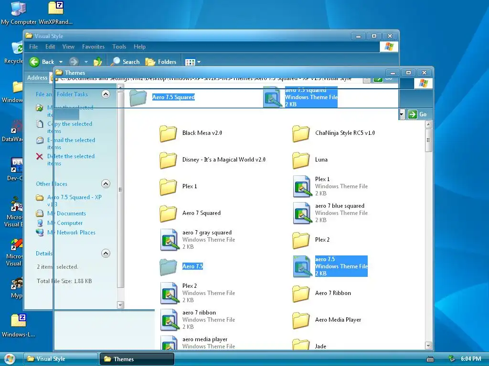The height and width of the screenshot is (366, 489).
Task: Click the Luna folder icon
Action: tap(301, 160)
